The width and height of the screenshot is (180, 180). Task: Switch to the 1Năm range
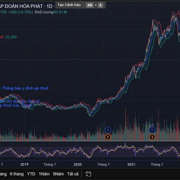tap(44, 174)
